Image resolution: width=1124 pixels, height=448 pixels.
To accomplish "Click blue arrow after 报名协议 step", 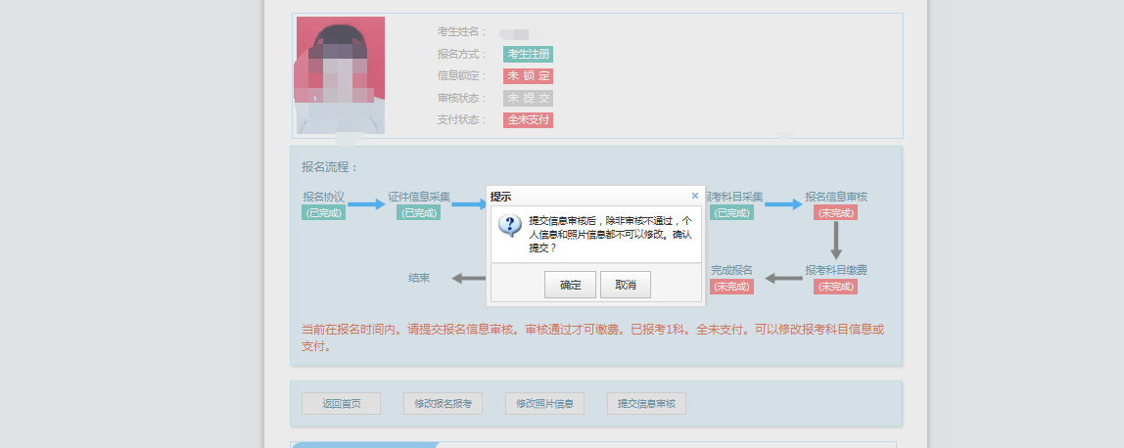I will point(367,204).
